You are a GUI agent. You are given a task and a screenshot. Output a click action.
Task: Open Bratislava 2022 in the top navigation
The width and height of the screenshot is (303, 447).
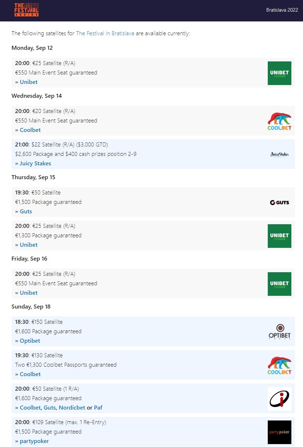coord(282,10)
